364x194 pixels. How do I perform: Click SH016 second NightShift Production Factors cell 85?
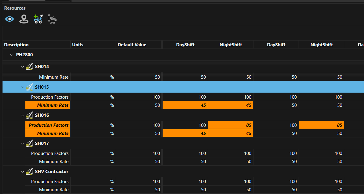(321, 125)
